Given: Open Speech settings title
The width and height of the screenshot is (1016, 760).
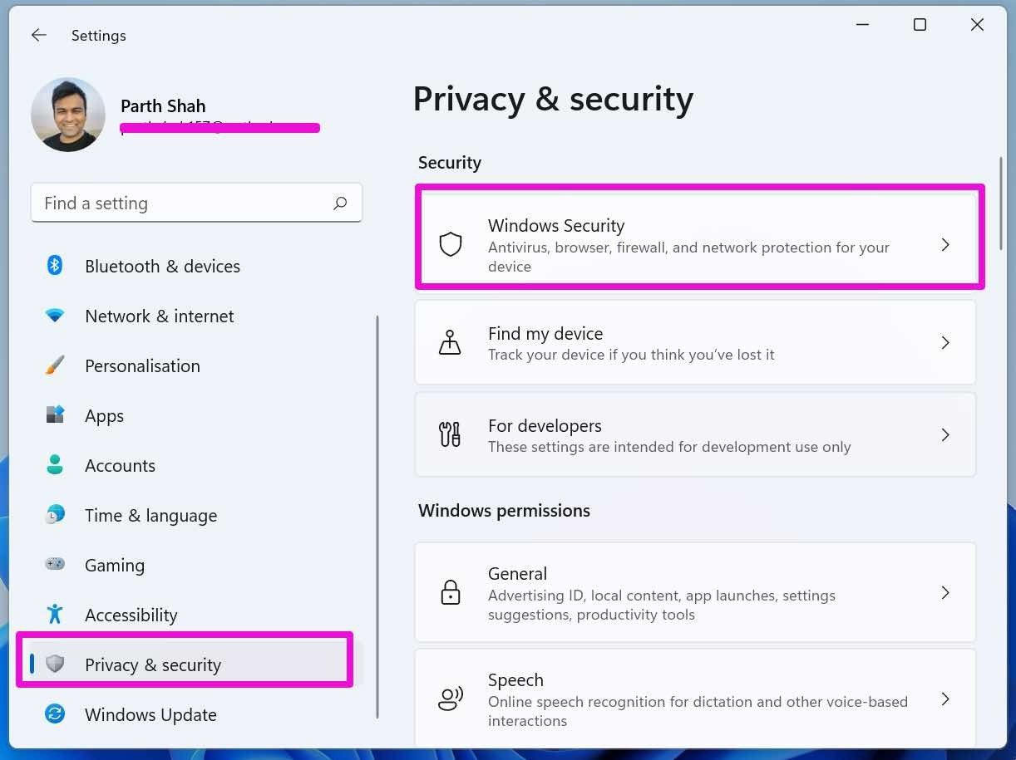Looking at the screenshot, I should point(515,679).
